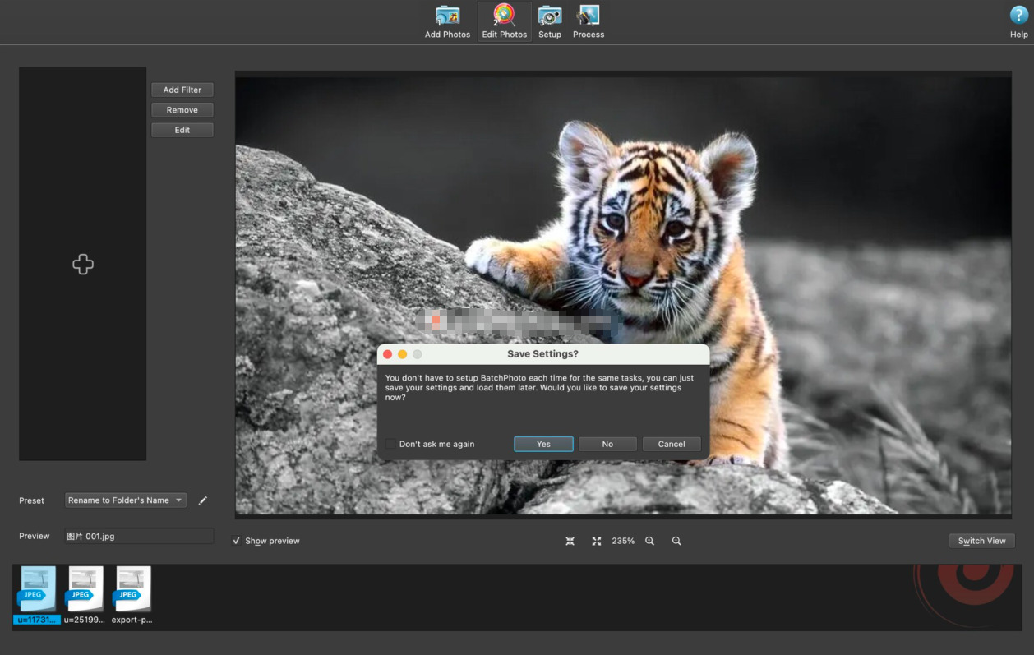Switch to the Setup step
This screenshot has width=1034, height=655.
[550, 22]
